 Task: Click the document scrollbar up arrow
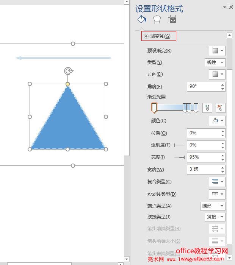127,2
